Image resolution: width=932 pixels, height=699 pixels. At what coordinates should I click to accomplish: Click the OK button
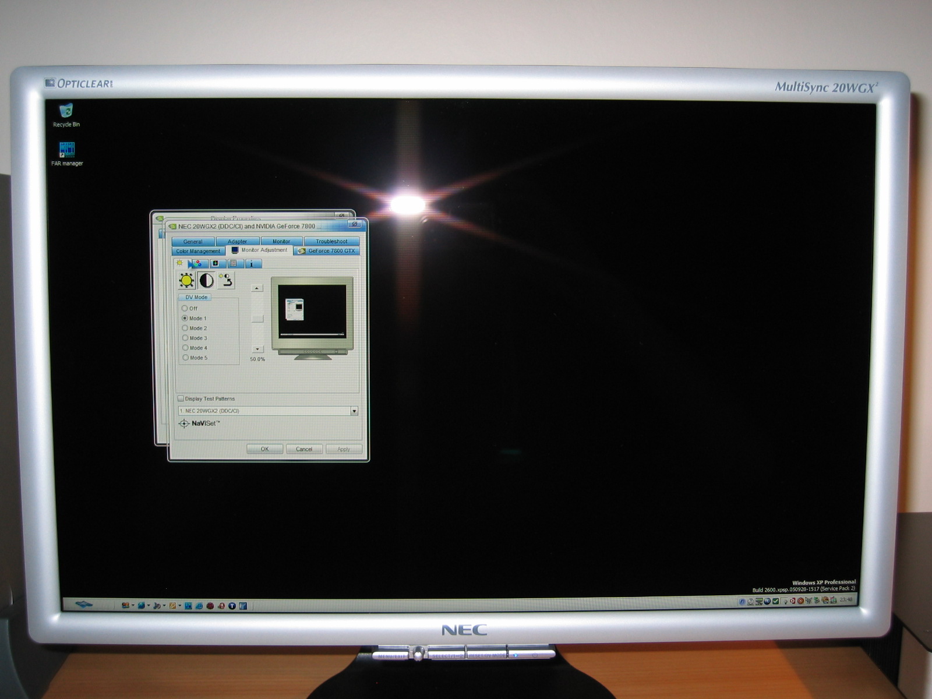[x=264, y=449]
